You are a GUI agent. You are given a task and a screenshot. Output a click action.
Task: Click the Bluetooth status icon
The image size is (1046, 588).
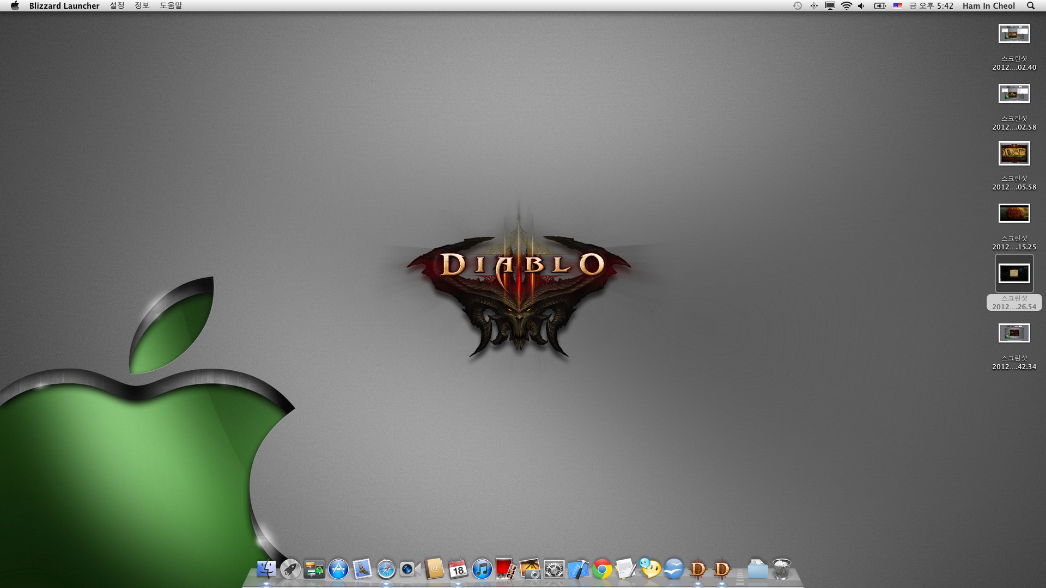[x=814, y=5]
